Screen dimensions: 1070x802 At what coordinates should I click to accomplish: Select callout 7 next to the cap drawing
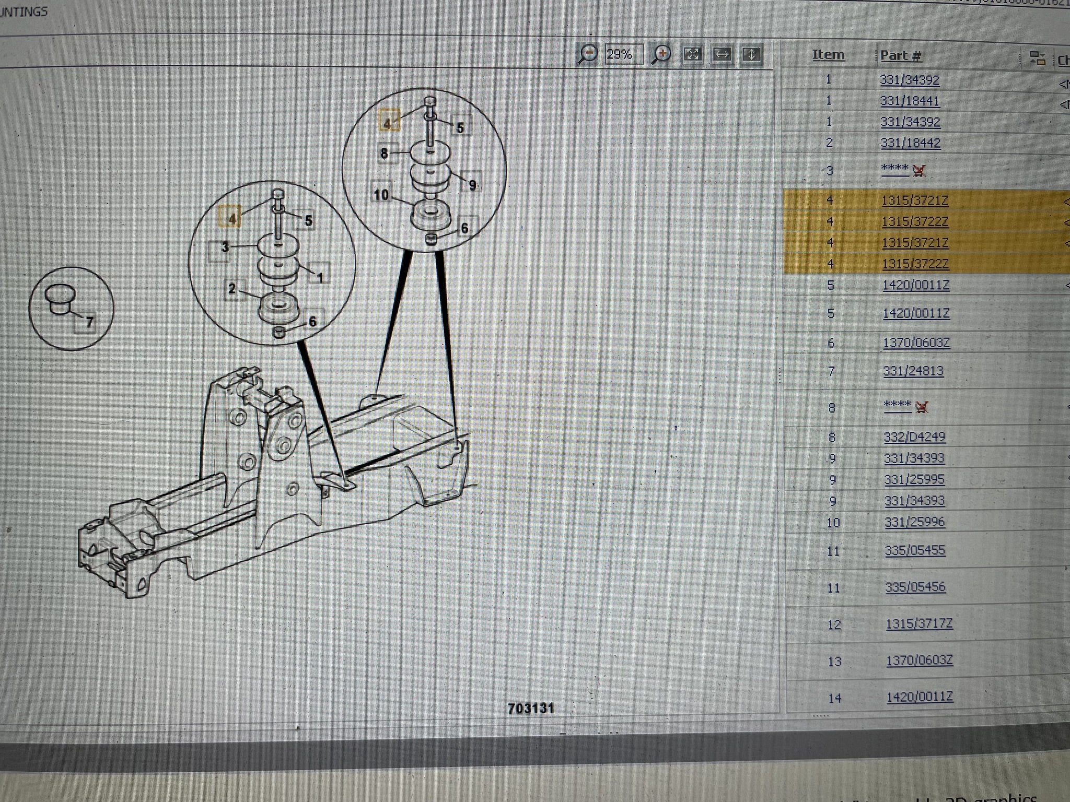89,322
